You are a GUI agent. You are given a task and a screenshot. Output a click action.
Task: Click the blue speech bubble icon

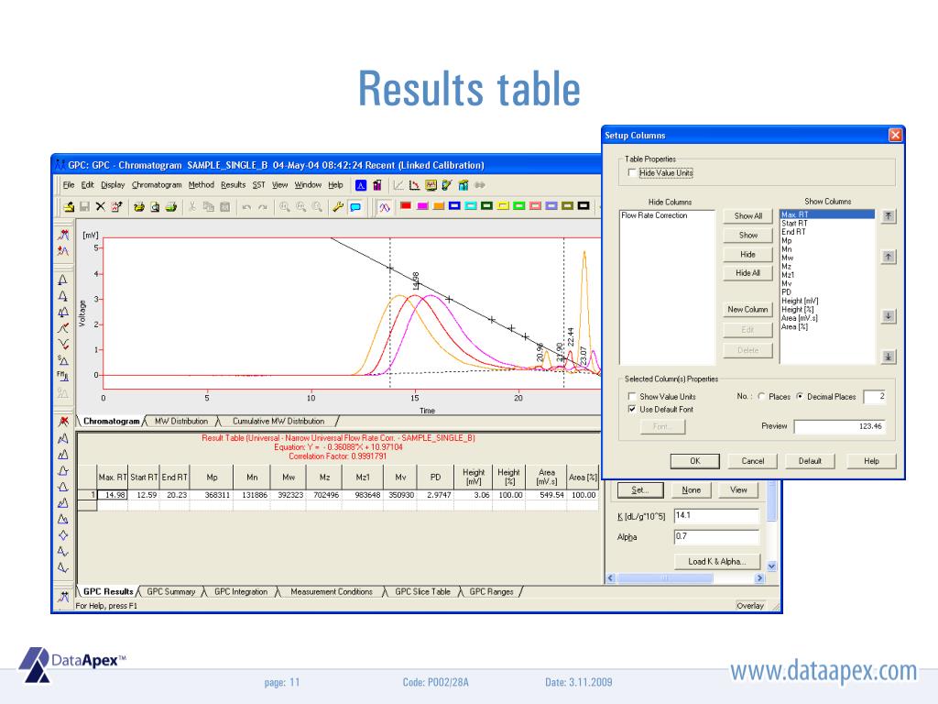tap(355, 207)
